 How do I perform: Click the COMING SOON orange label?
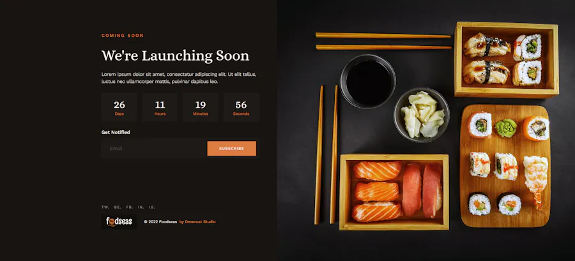click(123, 36)
